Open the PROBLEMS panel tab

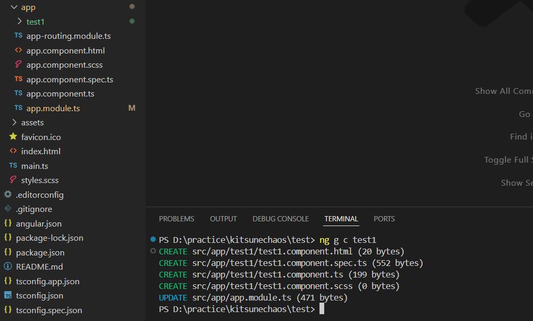(176, 219)
